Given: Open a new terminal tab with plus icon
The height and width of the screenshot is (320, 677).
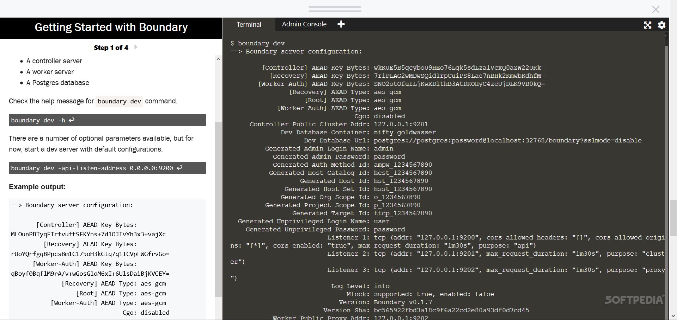Looking at the screenshot, I should [341, 24].
